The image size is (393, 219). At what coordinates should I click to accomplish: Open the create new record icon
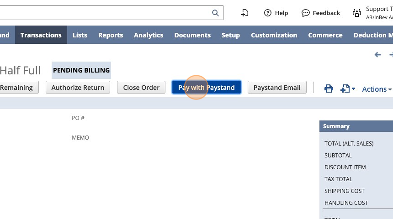(x=244, y=13)
